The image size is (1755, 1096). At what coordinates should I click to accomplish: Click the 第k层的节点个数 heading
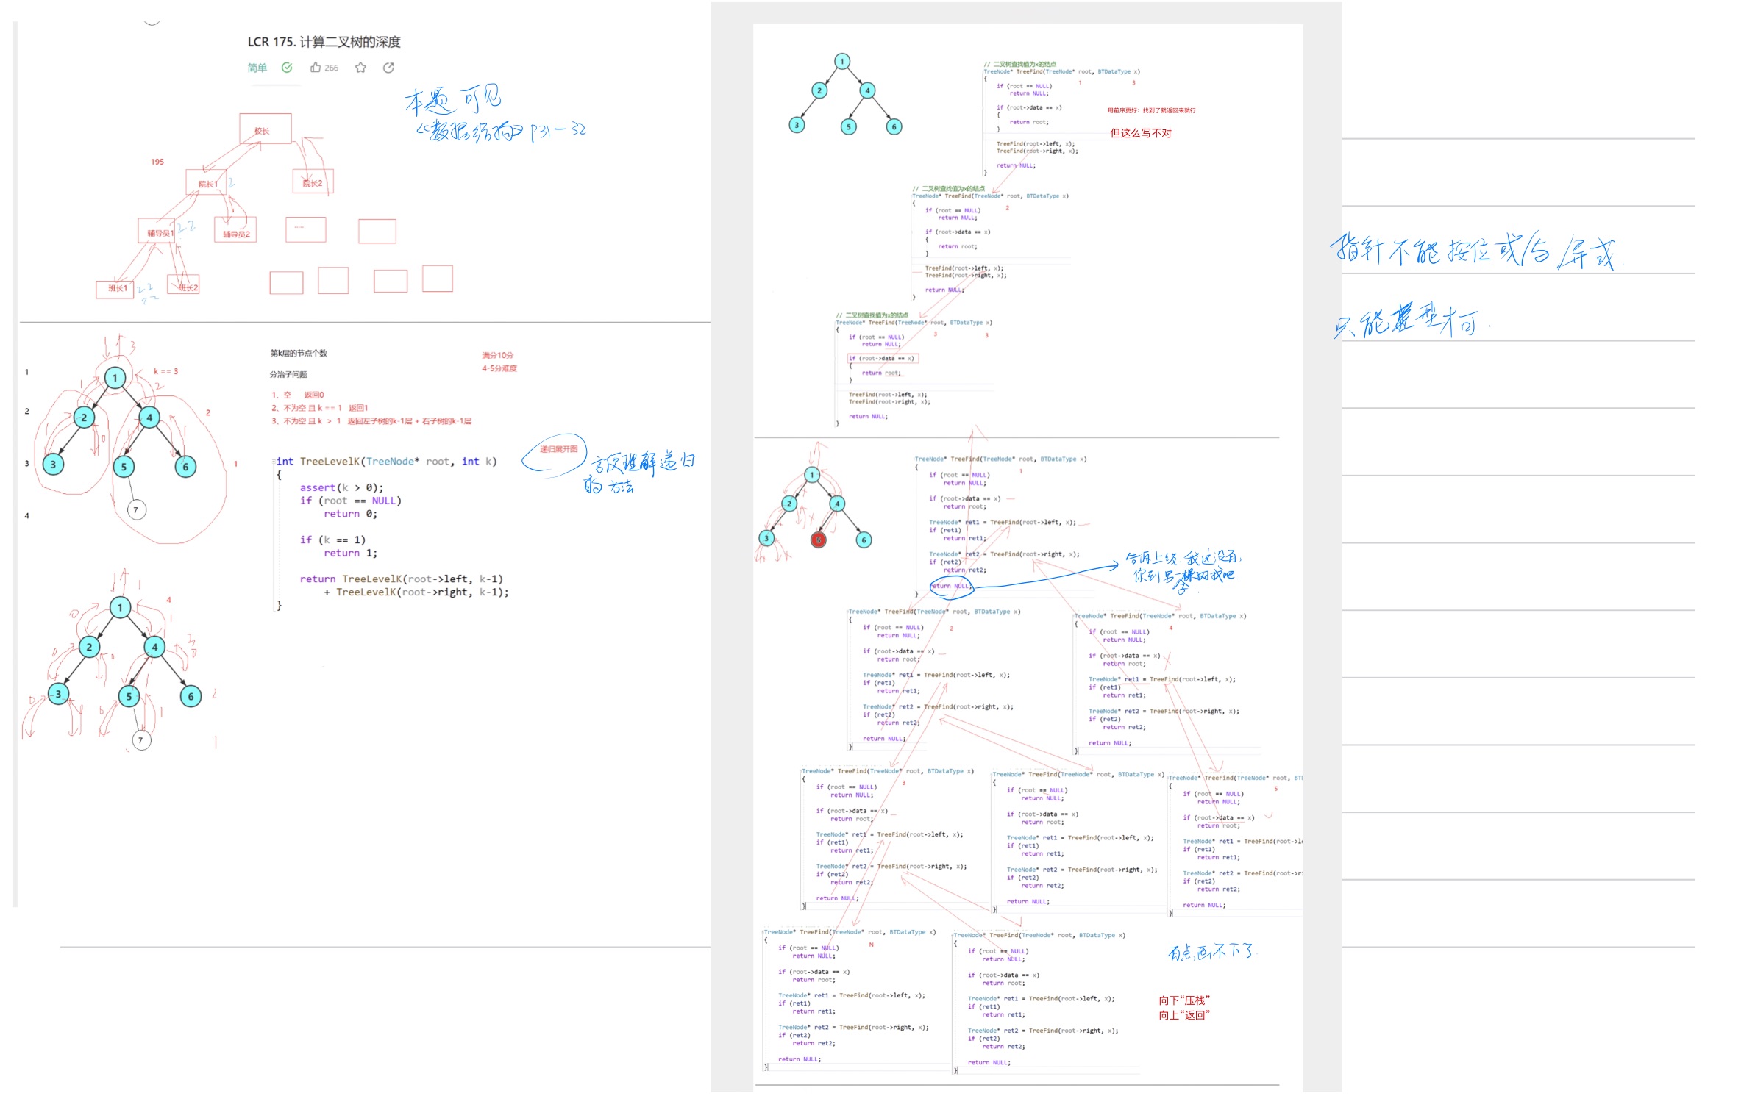pyautogui.click(x=298, y=353)
